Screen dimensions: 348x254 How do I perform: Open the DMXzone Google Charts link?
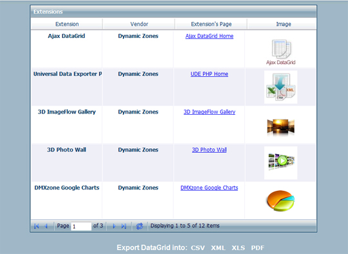pos(209,188)
